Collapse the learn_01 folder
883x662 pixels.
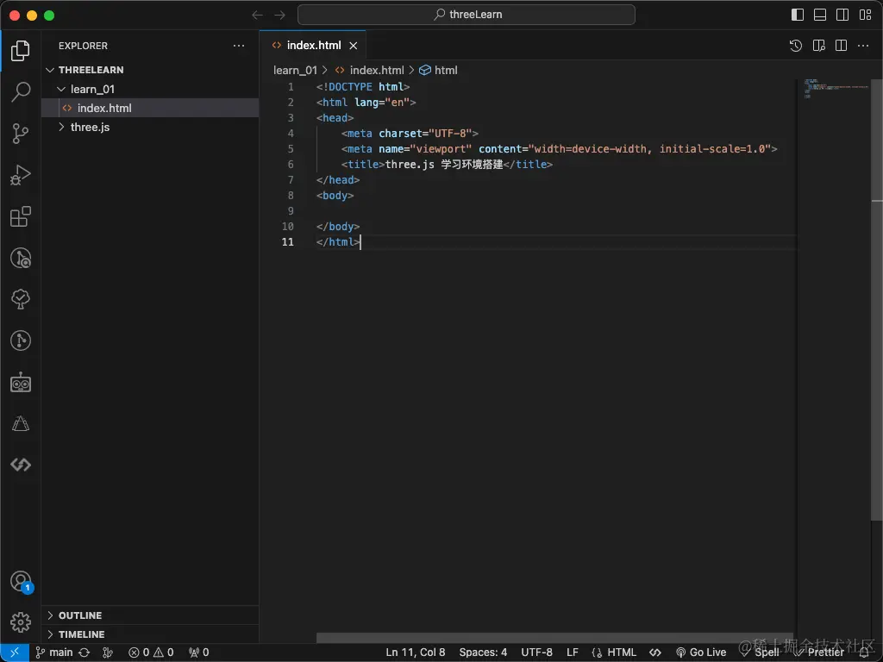pyautogui.click(x=91, y=89)
